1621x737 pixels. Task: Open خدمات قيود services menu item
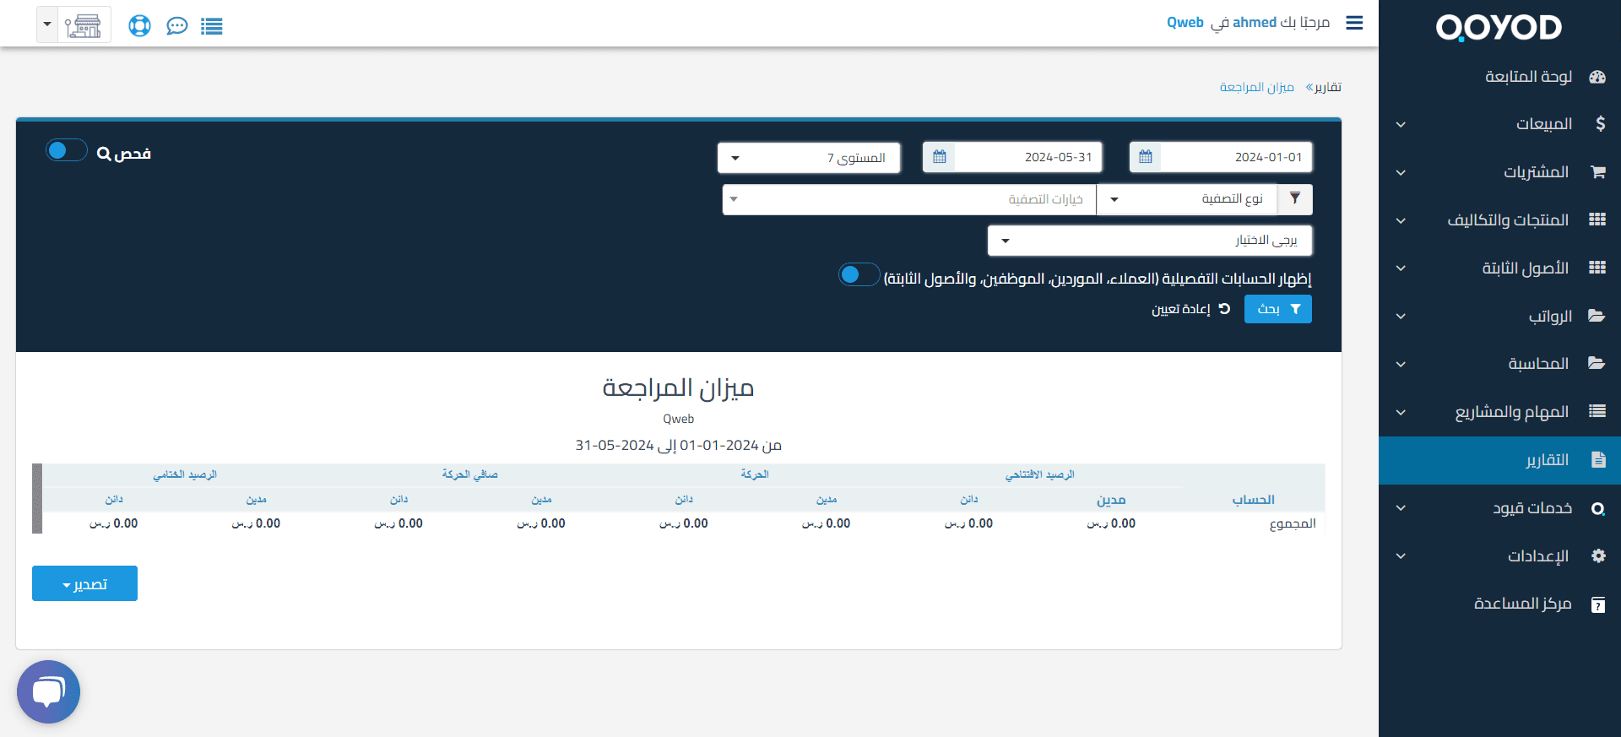click(x=1499, y=508)
